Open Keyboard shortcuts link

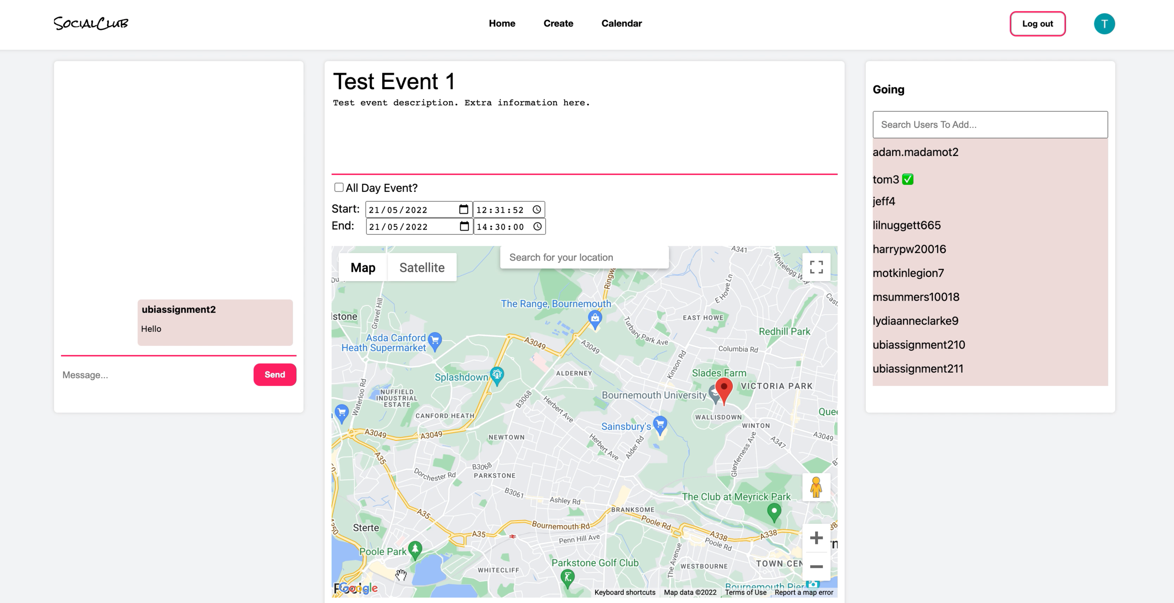coord(624,592)
